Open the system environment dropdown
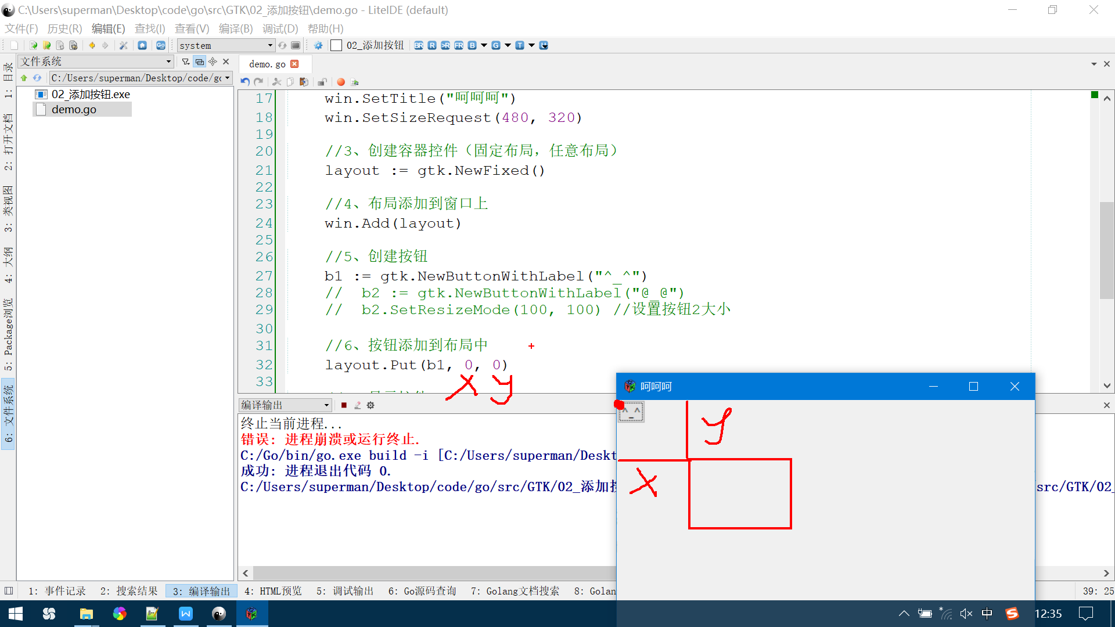Image resolution: width=1115 pixels, height=627 pixels. coord(270,45)
